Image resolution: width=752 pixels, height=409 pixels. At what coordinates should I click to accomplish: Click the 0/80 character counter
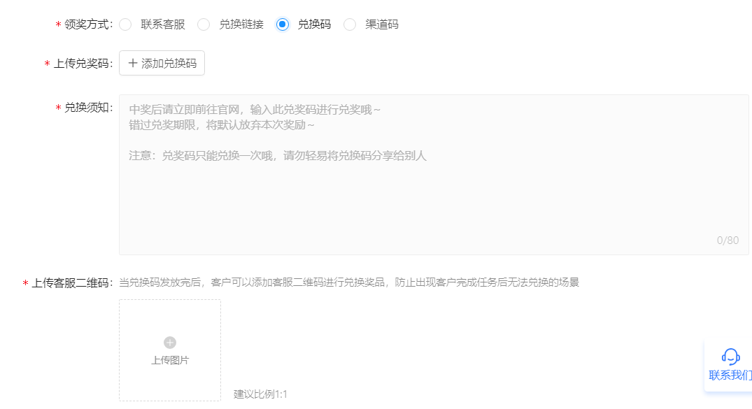728,241
